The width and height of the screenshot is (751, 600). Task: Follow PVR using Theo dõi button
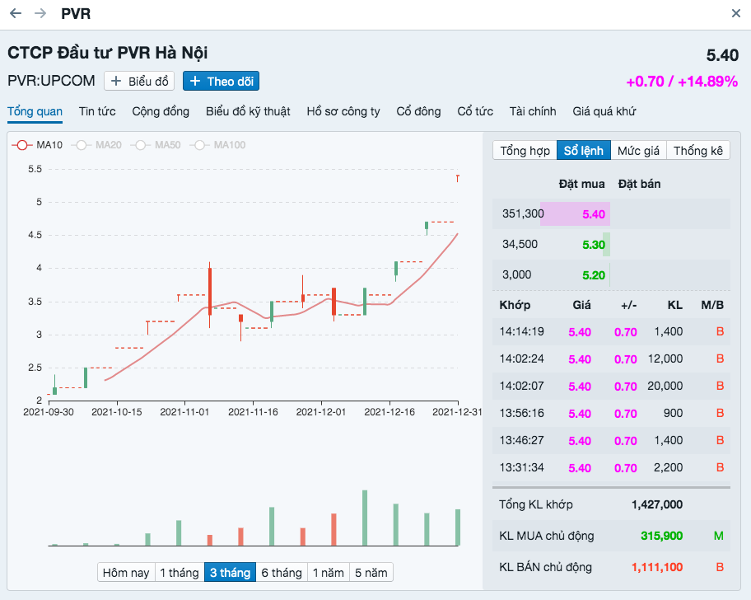[222, 81]
